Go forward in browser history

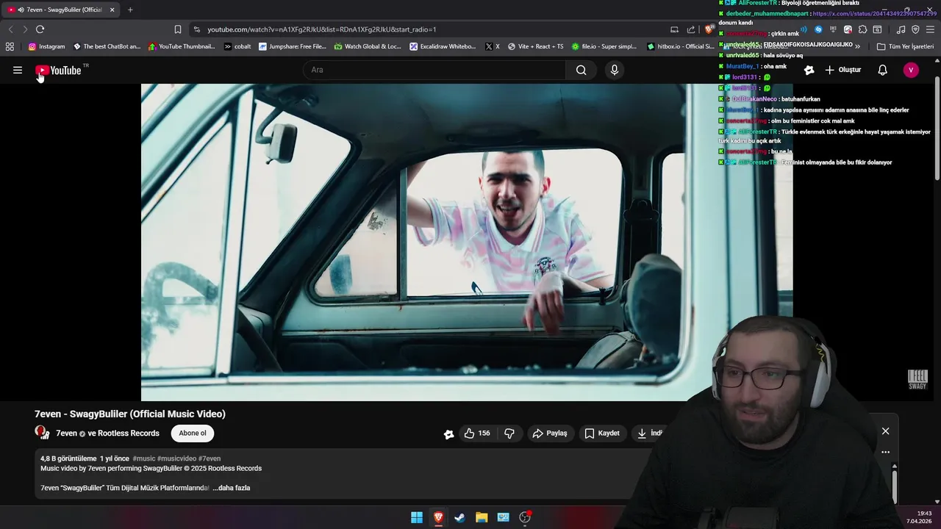pyautogui.click(x=25, y=29)
